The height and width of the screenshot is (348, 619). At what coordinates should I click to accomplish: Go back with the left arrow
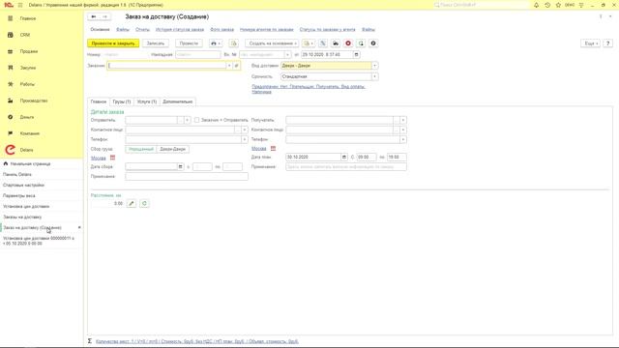(x=94, y=16)
